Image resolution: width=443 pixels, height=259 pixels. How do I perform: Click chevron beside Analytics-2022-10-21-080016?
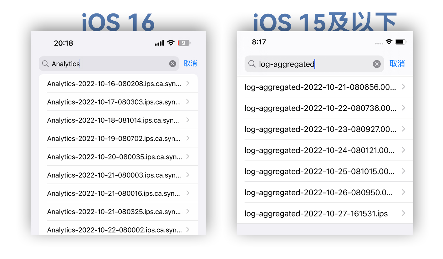click(188, 193)
